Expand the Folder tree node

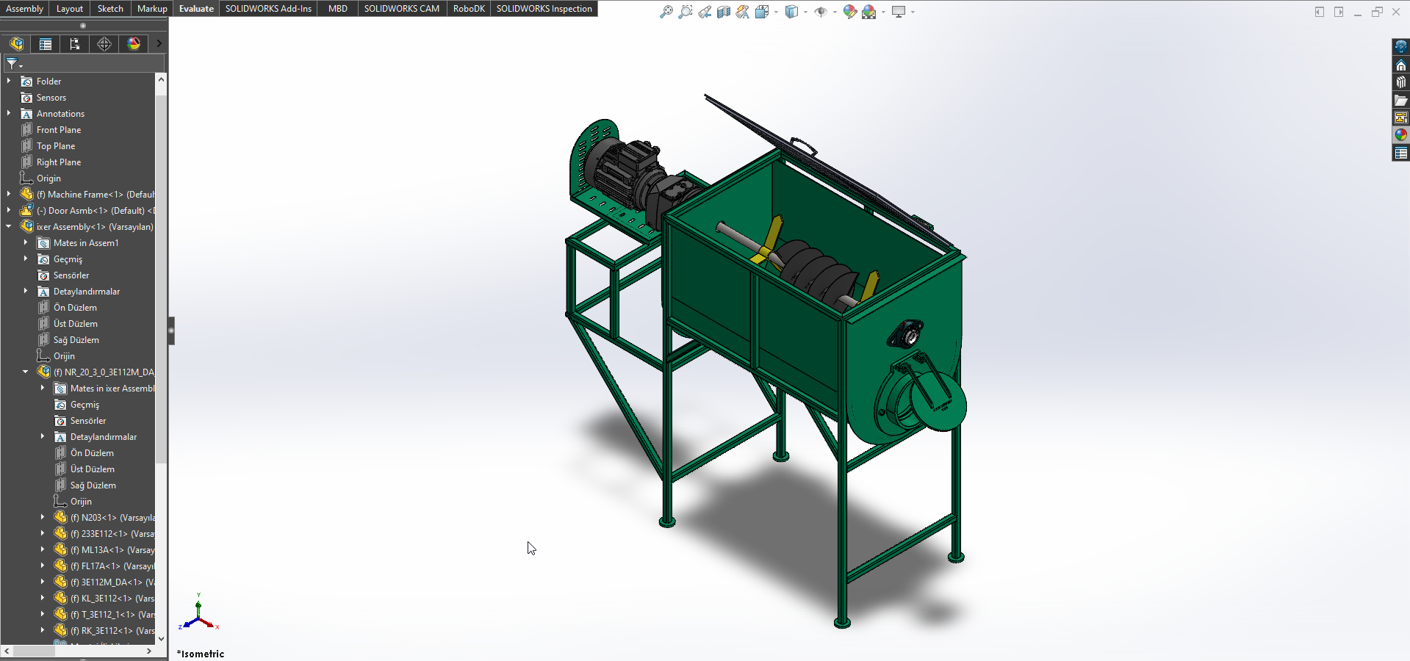(x=9, y=81)
